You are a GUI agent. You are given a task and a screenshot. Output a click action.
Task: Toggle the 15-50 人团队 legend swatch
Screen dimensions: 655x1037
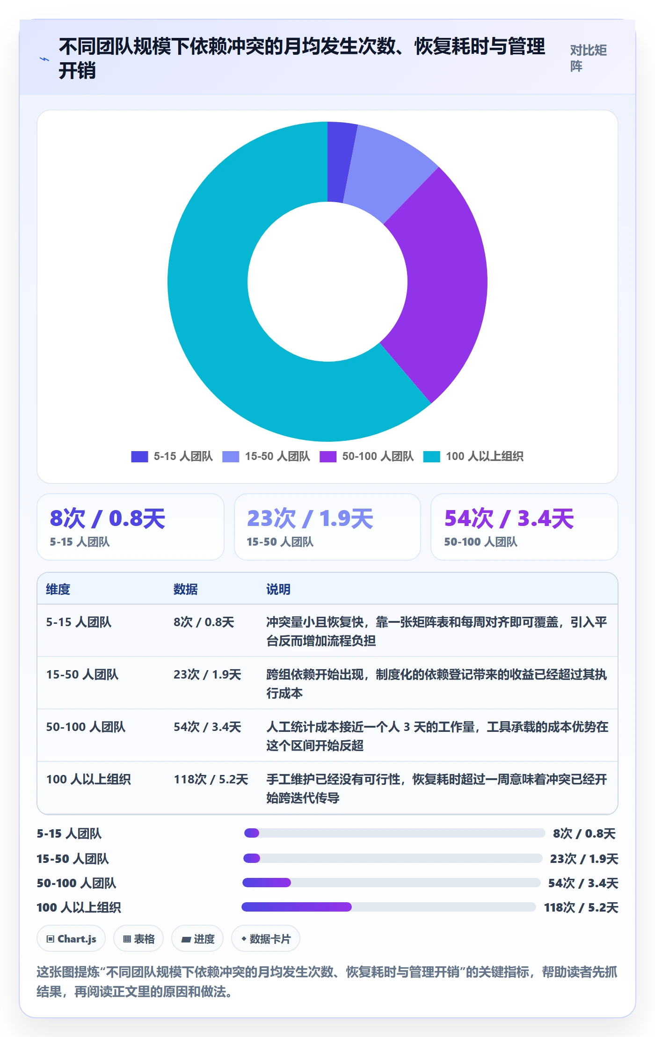(231, 456)
